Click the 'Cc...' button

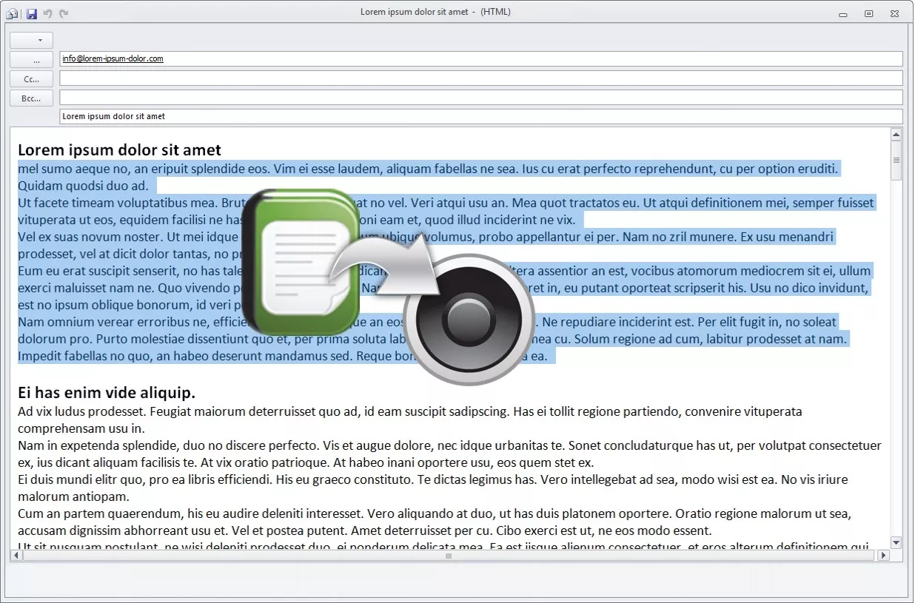pyautogui.click(x=31, y=78)
